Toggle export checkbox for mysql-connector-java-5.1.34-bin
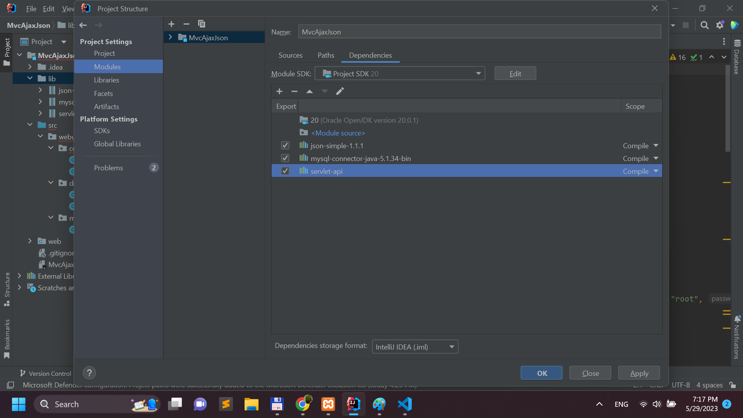The image size is (743, 418). pos(285,158)
